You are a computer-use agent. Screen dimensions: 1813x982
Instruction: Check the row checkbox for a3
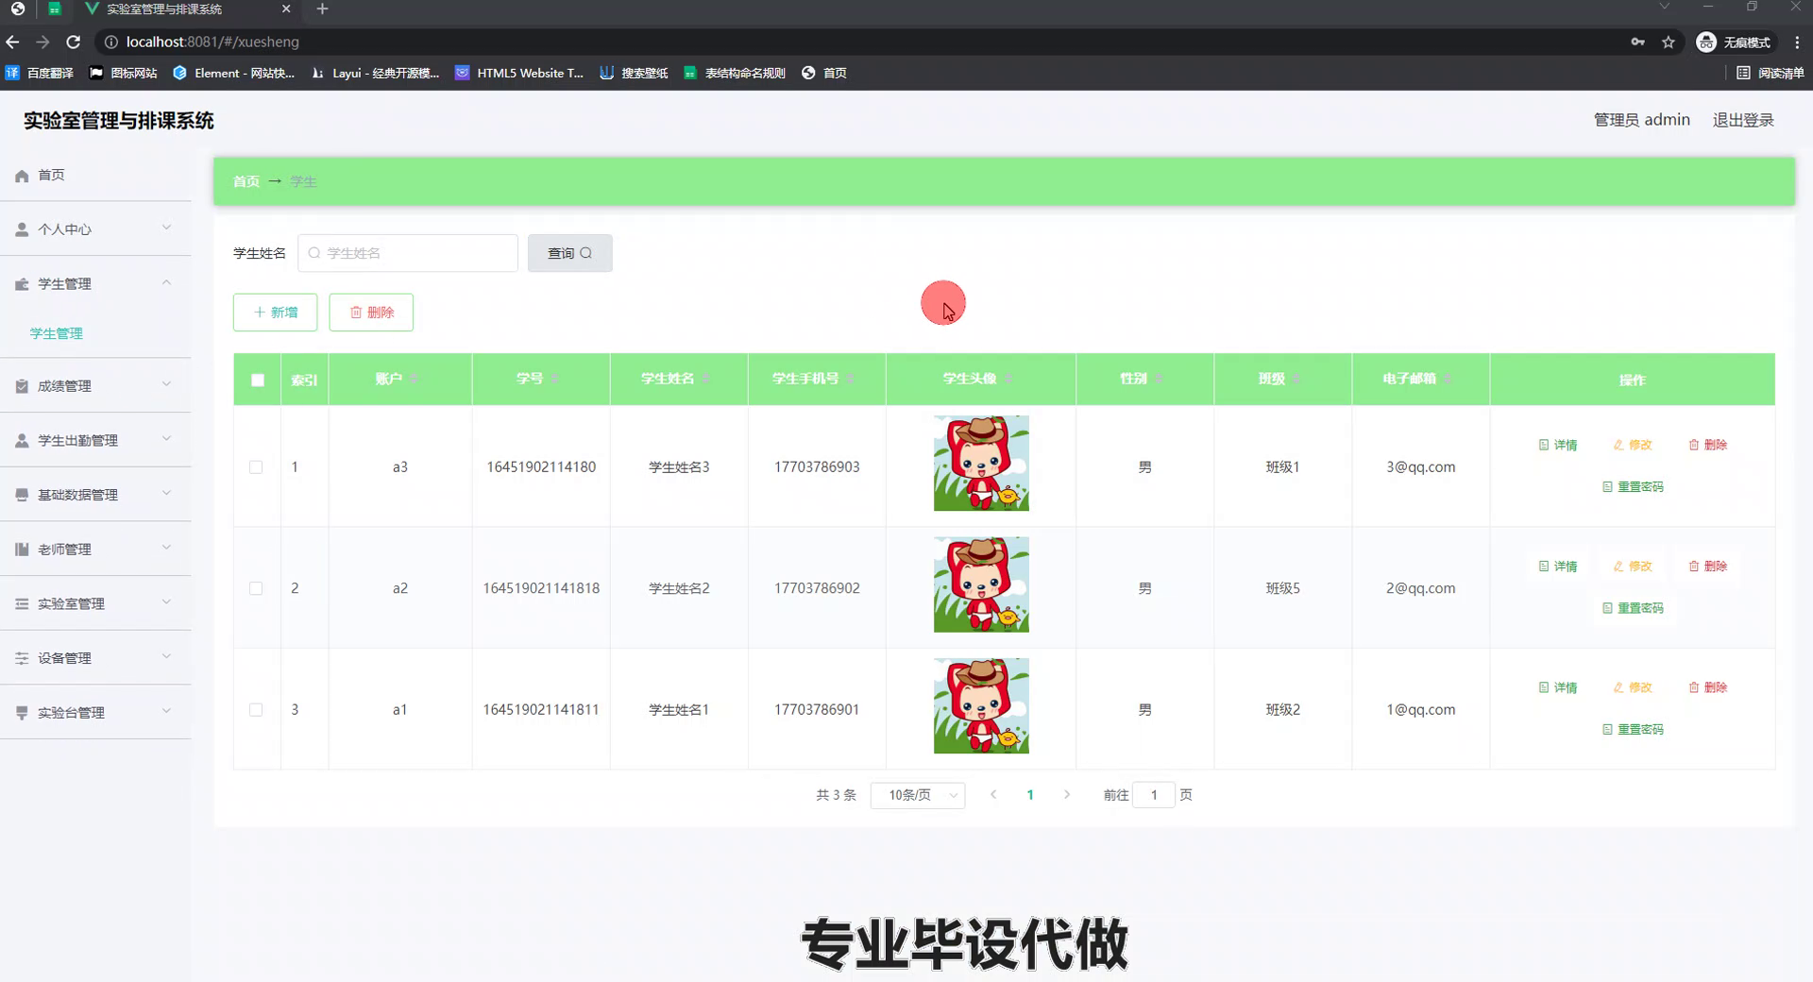pyautogui.click(x=256, y=466)
